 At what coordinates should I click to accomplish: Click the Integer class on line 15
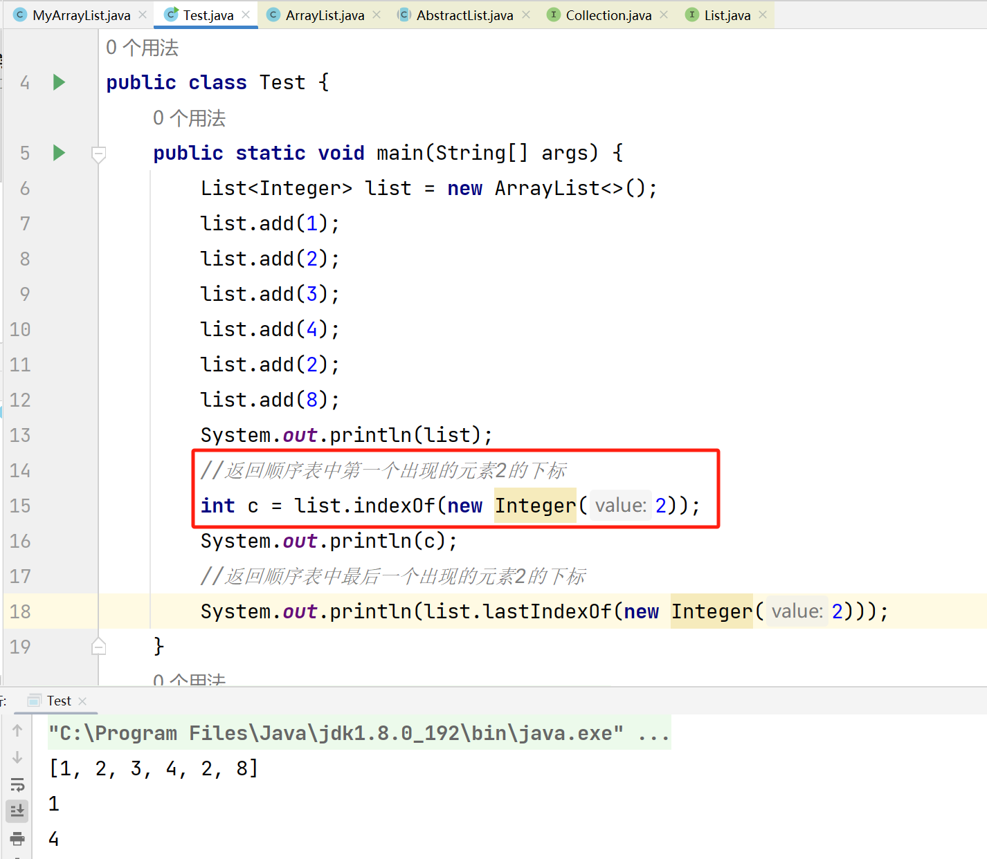[x=535, y=506]
